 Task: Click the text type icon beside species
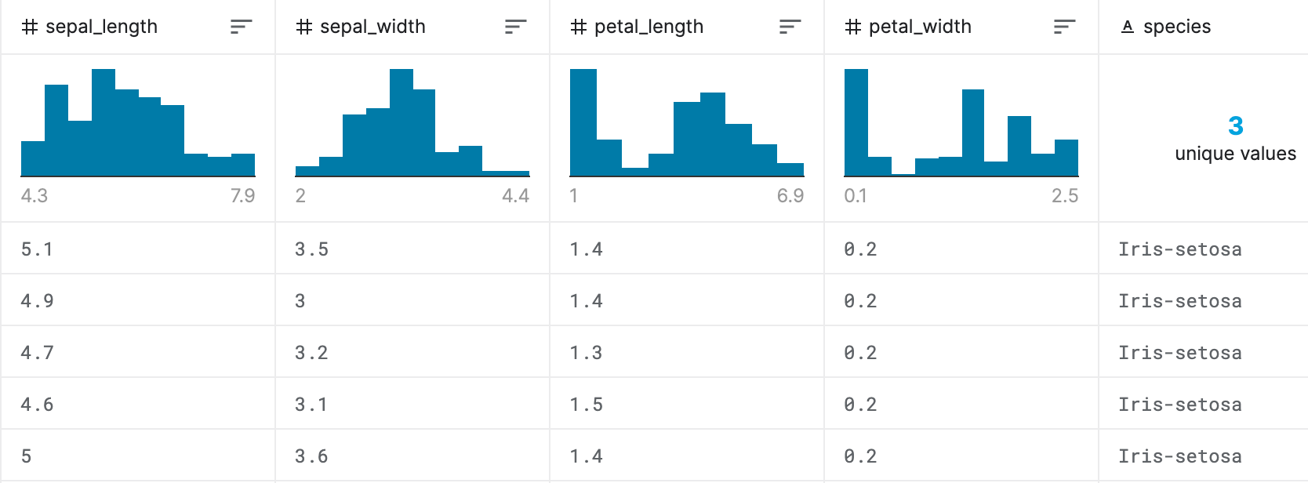(x=1128, y=27)
